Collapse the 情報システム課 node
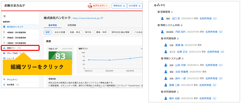Image resolution: width=241 pixels, height=103 pixels. point(162,58)
